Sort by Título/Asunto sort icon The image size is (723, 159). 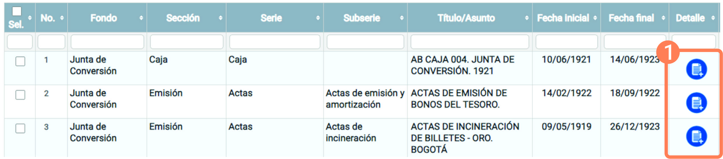527,18
